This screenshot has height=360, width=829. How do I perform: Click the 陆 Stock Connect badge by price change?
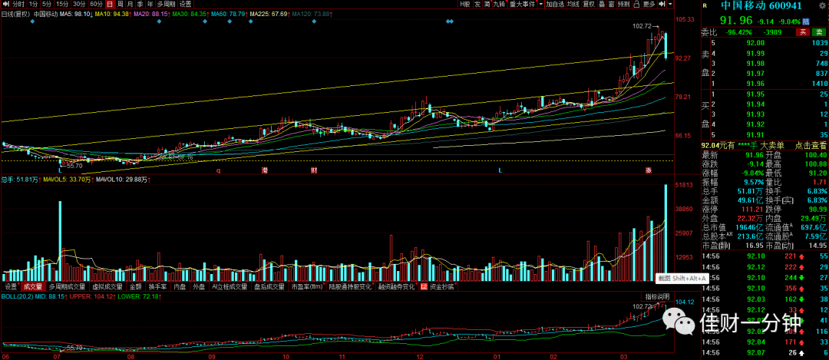click(x=806, y=21)
